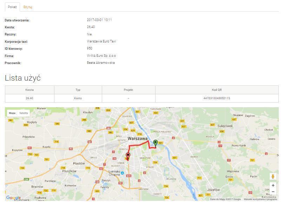Image resolution: width=284 pixels, height=205 pixels.
Task: Click the Mokotów district label
Action: click(145, 158)
